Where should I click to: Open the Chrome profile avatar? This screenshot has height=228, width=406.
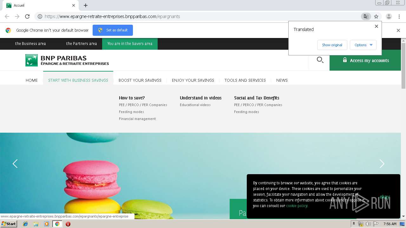pos(389,16)
